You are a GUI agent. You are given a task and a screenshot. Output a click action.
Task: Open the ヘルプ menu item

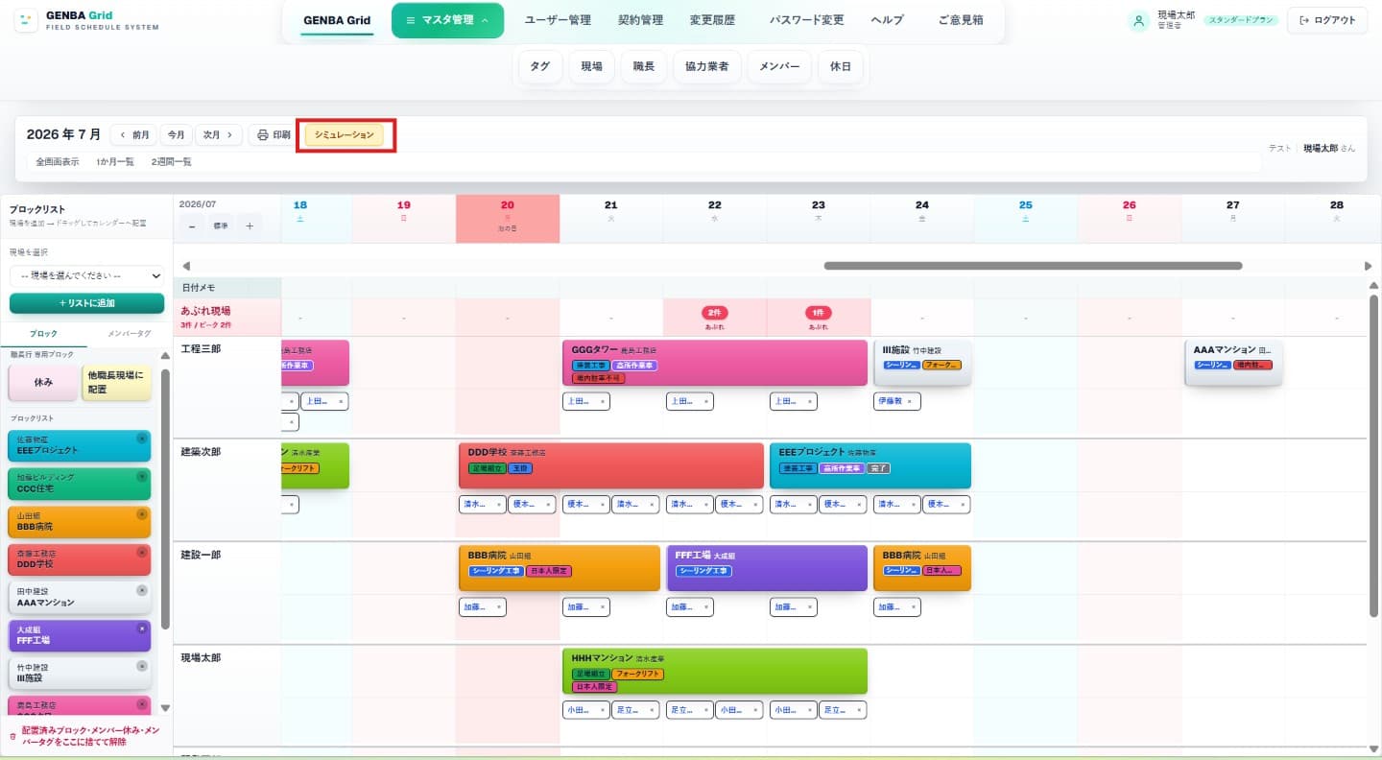(x=887, y=20)
